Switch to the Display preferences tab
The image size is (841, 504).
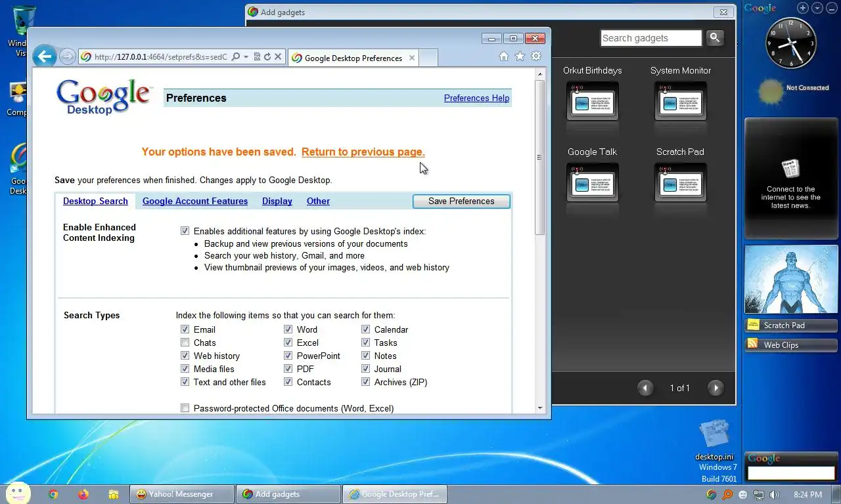pos(277,201)
